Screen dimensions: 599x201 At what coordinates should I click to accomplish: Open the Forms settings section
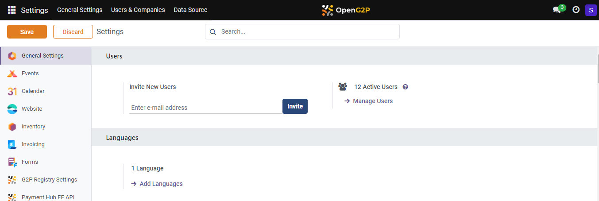30,162
